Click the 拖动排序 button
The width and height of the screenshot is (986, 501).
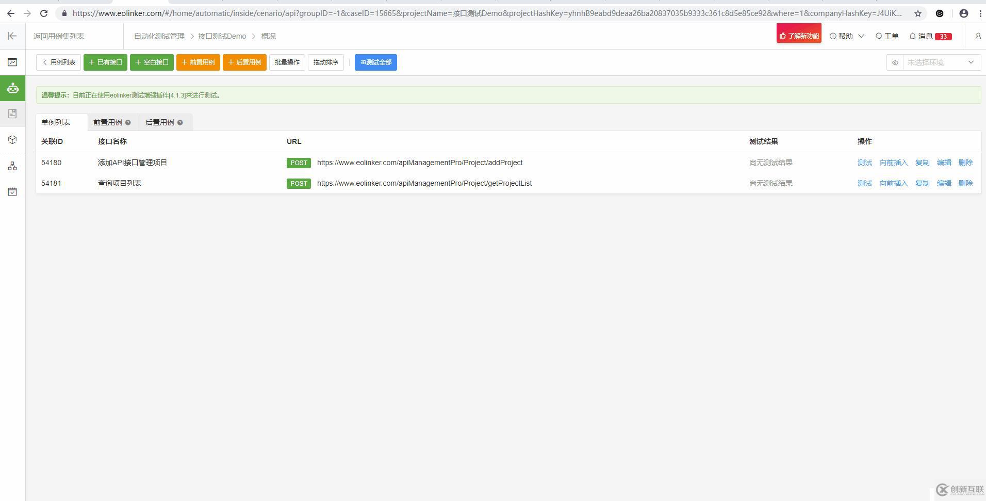coord(326,62)
